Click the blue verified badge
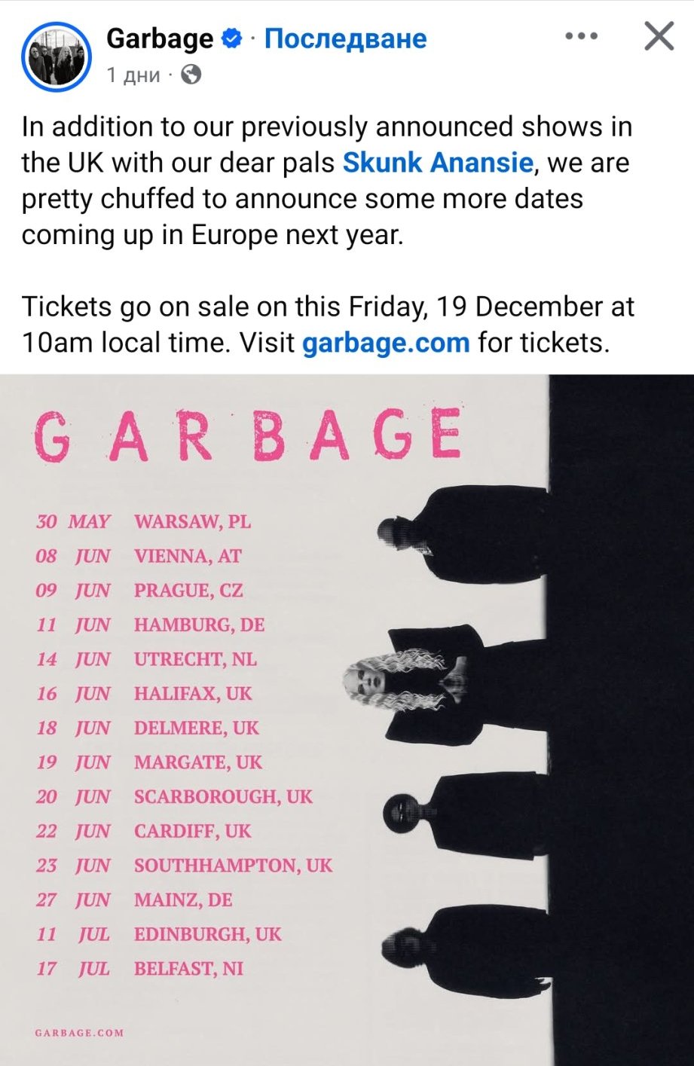 233,38
